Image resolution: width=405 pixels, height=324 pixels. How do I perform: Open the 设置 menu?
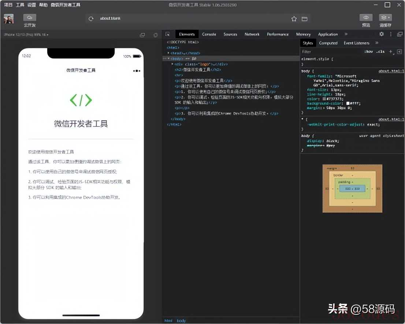click(x=31, y=5)
